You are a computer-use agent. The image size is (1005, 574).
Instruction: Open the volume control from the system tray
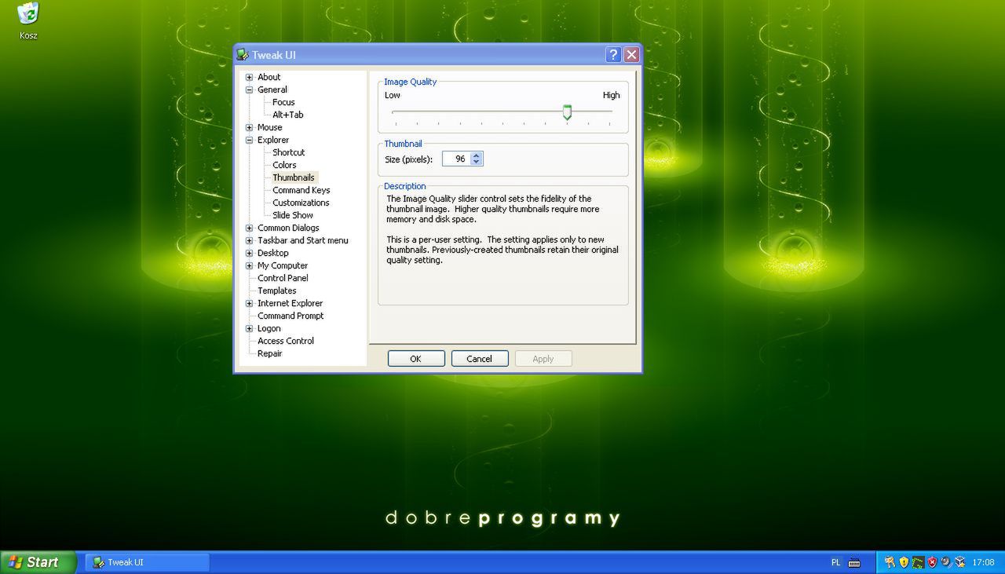tap(945, 562)
